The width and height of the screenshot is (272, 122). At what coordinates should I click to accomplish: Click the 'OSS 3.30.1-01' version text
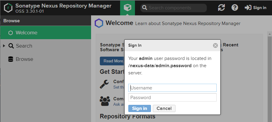[30, 11]
